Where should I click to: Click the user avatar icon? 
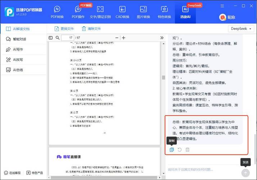click(222, 17)
